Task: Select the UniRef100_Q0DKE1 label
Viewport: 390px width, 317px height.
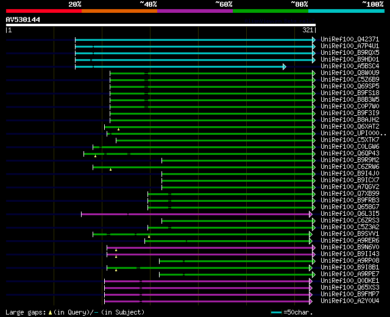Action: pos(350,281)
